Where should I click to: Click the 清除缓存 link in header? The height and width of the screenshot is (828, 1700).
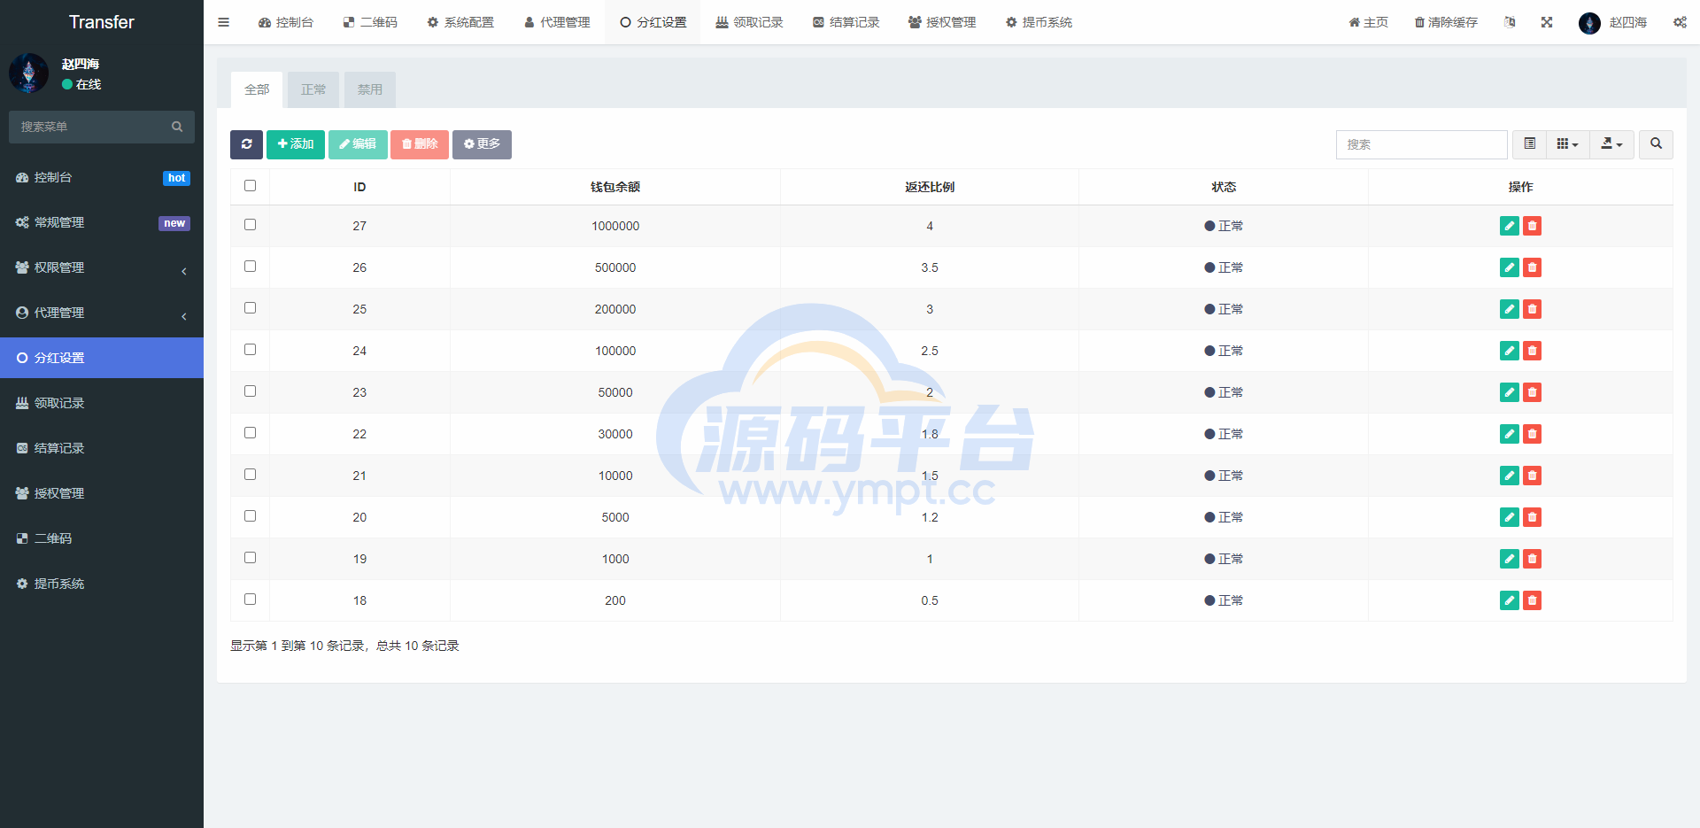pyautogui.click(x=1446, y=22)
